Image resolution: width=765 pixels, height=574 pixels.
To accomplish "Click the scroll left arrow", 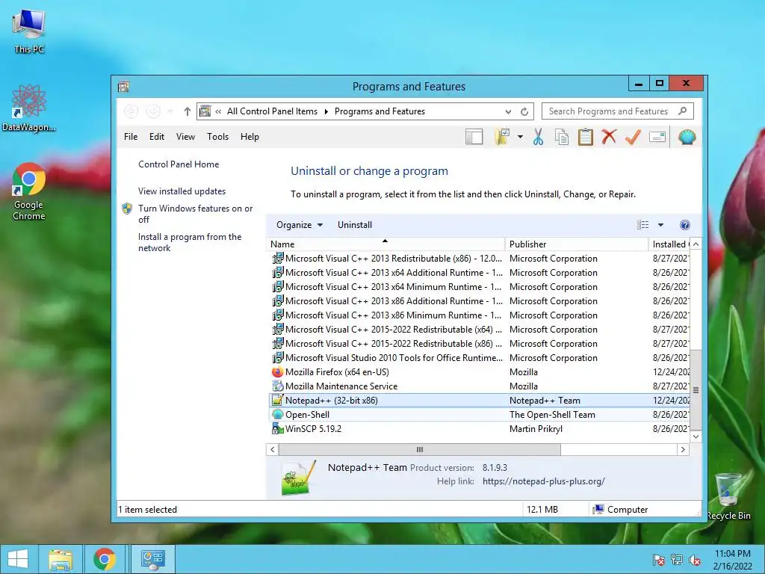I will (273, 449).
